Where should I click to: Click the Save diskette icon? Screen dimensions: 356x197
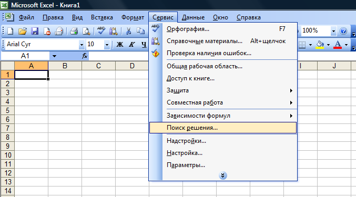(35, 31)
